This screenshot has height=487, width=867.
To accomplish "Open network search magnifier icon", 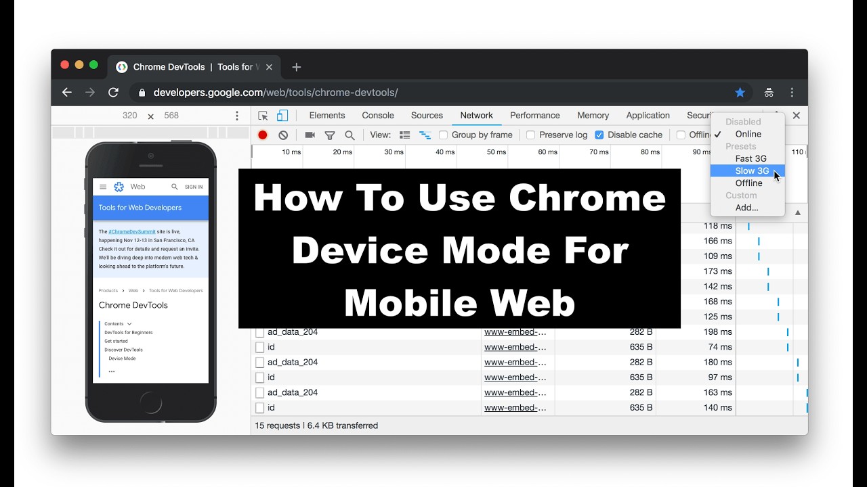I will tap(350, 135).
